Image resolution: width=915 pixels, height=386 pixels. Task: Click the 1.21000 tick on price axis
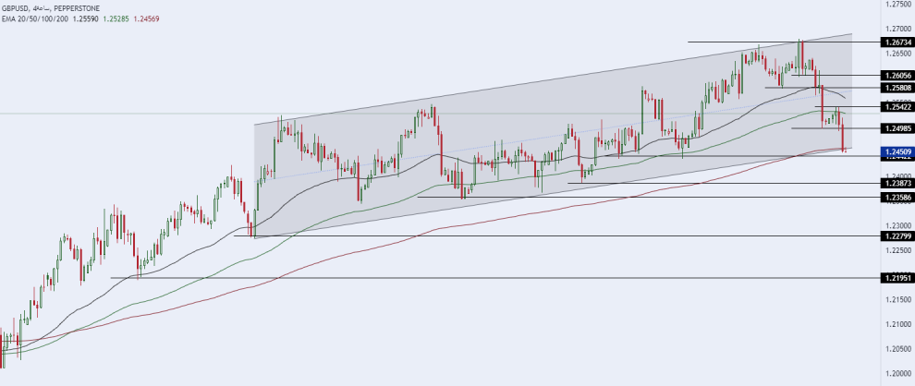coord(898,324)
